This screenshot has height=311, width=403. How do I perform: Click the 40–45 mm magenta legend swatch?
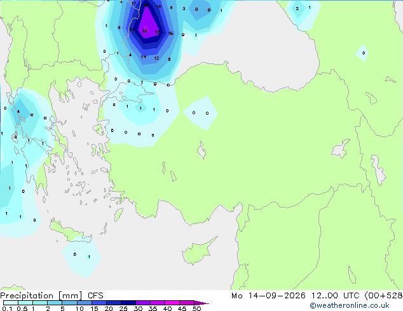point(172,303)
